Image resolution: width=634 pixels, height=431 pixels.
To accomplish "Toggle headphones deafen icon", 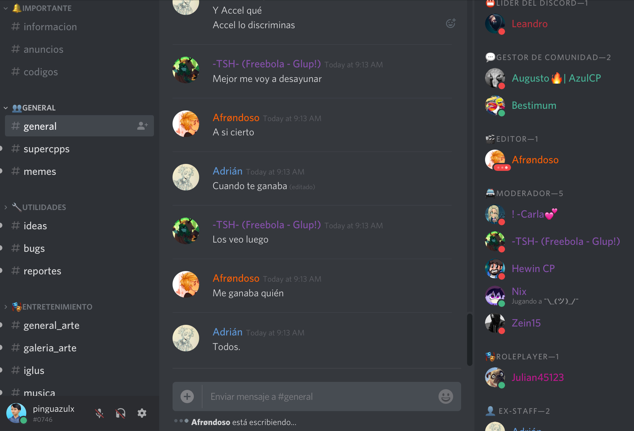I will click(x=120, y=413).
